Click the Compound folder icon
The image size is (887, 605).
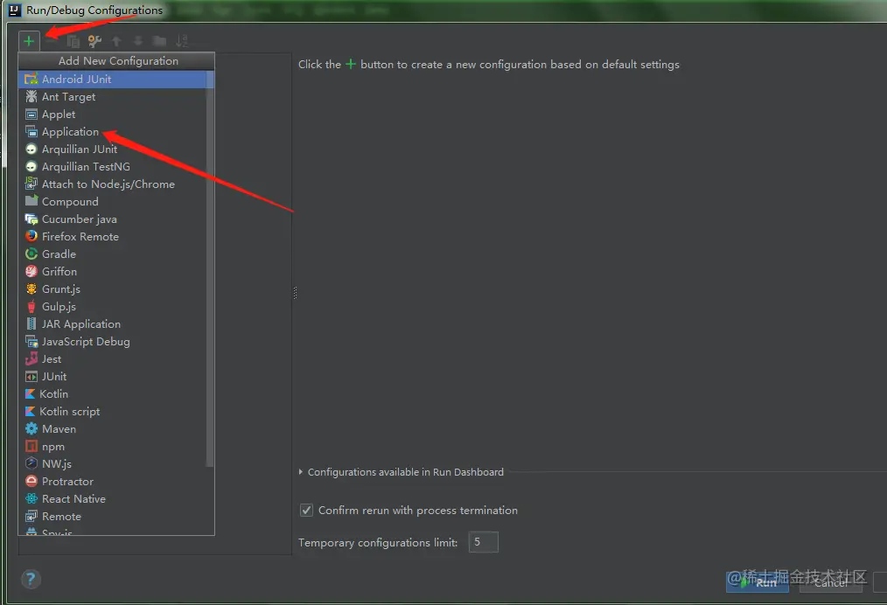click(31, 201)
